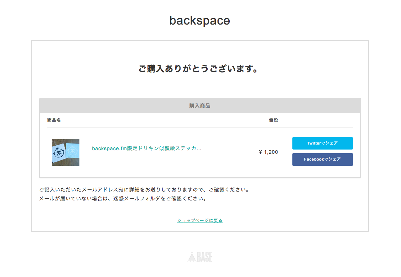Click the BASE logo in footer

pos(200,257)
